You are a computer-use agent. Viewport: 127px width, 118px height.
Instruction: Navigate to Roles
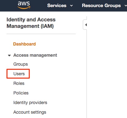pos(19,83)
